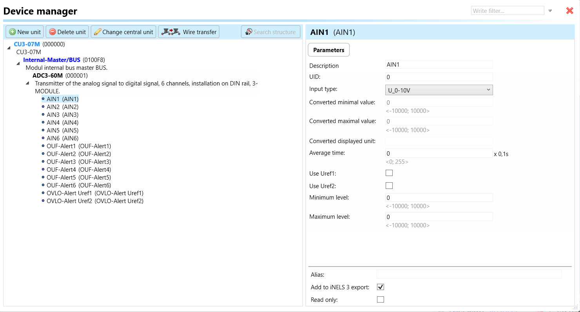580x312 pixels.
Task: Enable the Use Uref2 checkbox
Action: tap(389, 185)
